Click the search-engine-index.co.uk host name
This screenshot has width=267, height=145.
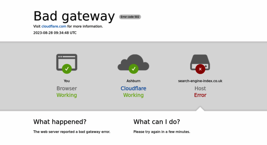click(x=200, y=81)
